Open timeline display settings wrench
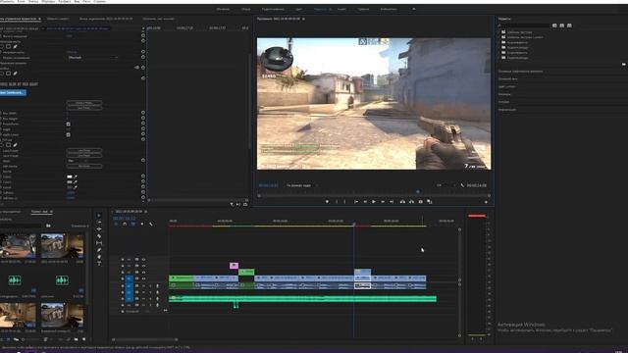The width and height of the screenshot is (628, 353). (x=151, y=225)
